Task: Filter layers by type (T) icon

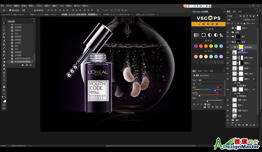Action: tap(247, 16)
